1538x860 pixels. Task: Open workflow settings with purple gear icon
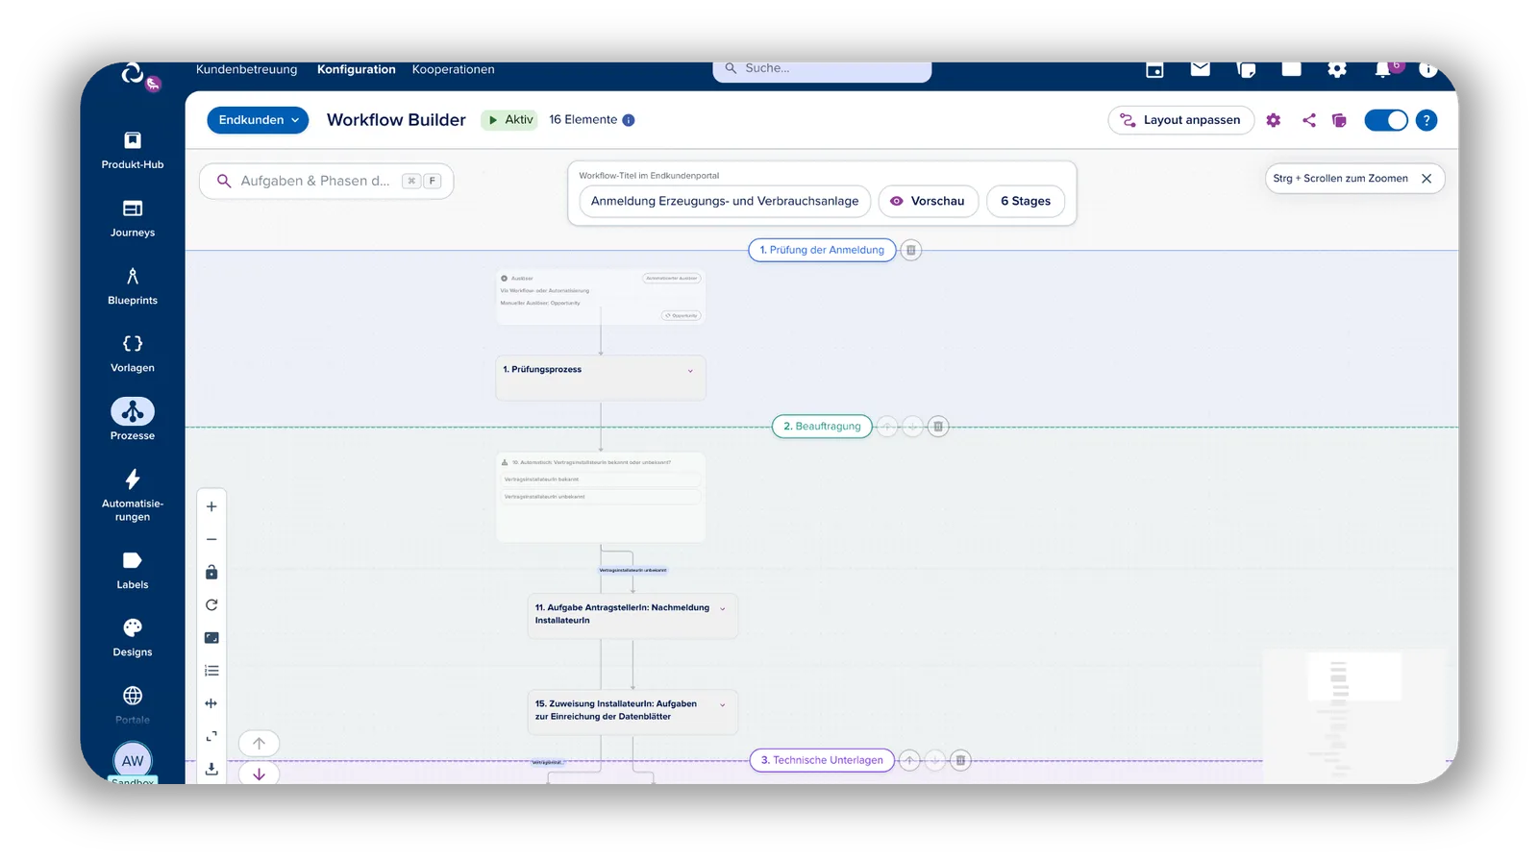point(1274,120)
